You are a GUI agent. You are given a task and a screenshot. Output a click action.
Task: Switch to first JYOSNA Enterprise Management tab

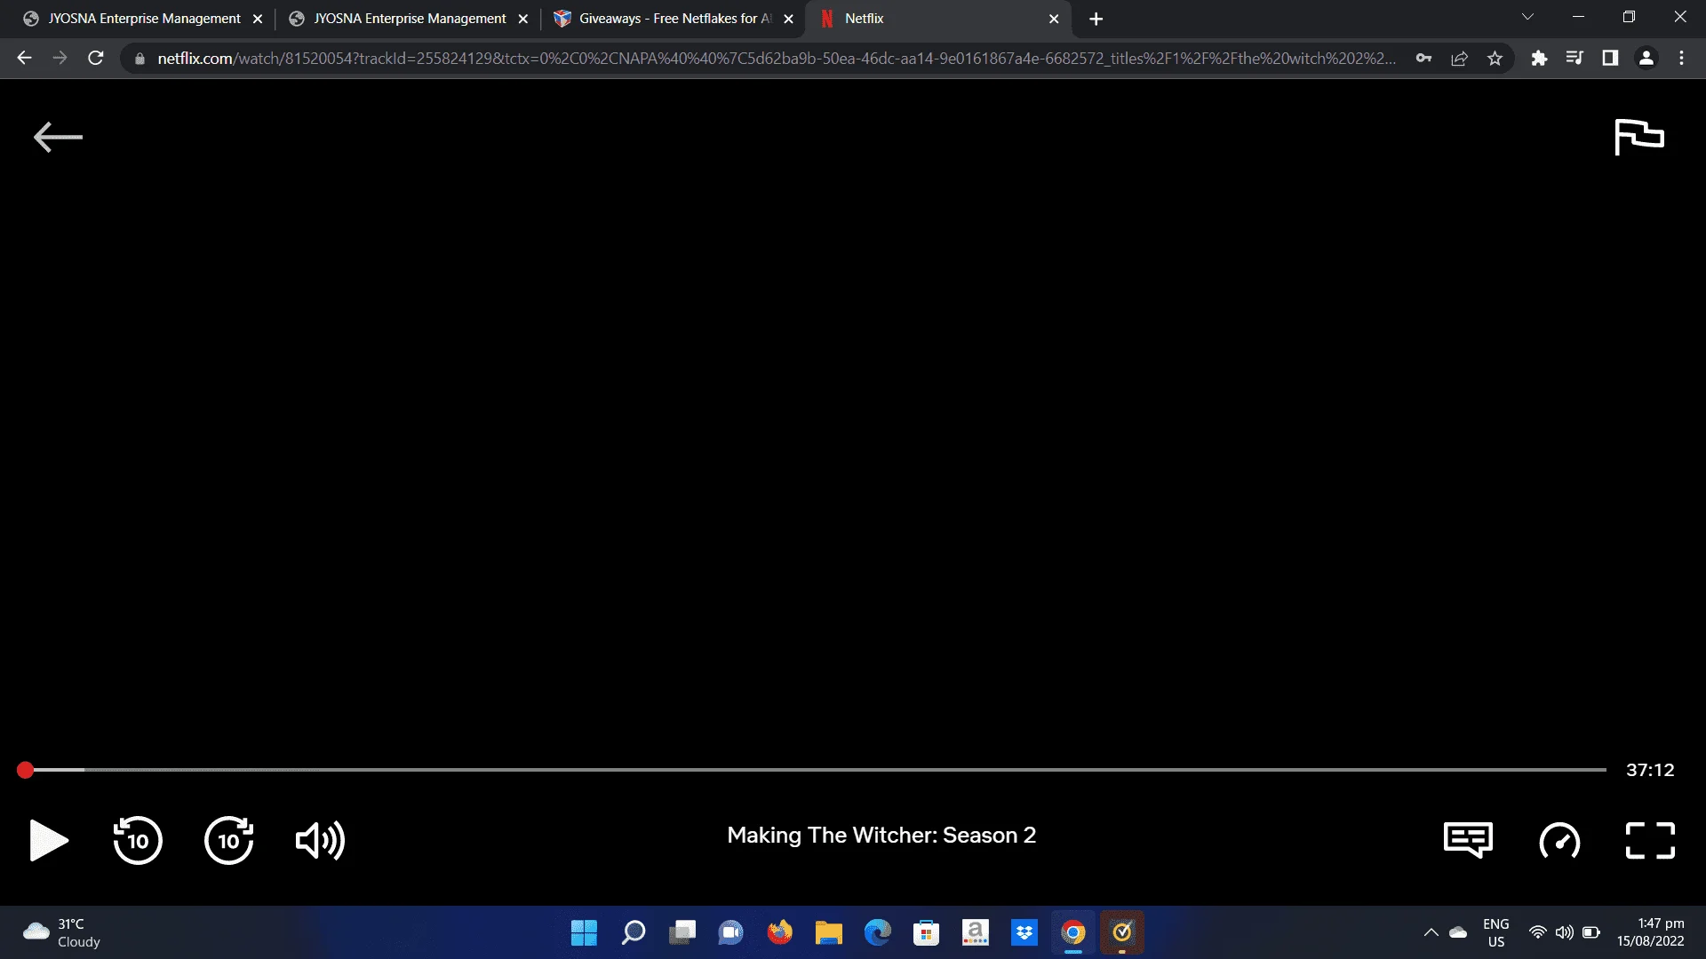[144, 19]
